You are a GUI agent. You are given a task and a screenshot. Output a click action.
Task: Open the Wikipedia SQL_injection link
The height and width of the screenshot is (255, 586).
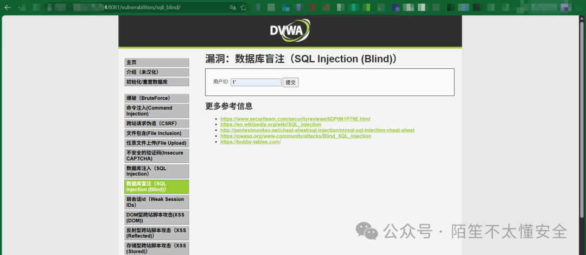(x=271, y=124)
